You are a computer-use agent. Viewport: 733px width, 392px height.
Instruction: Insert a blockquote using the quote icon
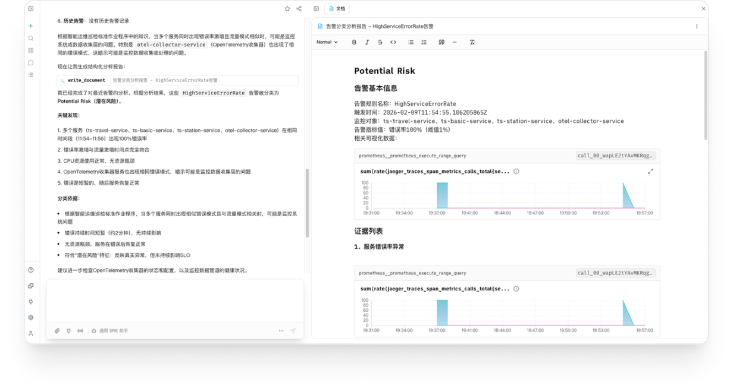pyautogui.click(x=441, y=42)
